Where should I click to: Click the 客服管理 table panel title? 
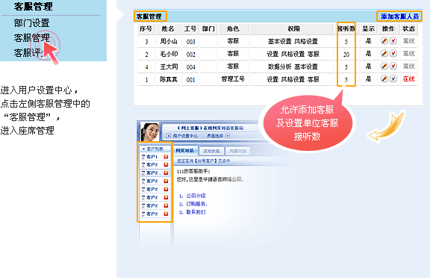pos(149,16)
